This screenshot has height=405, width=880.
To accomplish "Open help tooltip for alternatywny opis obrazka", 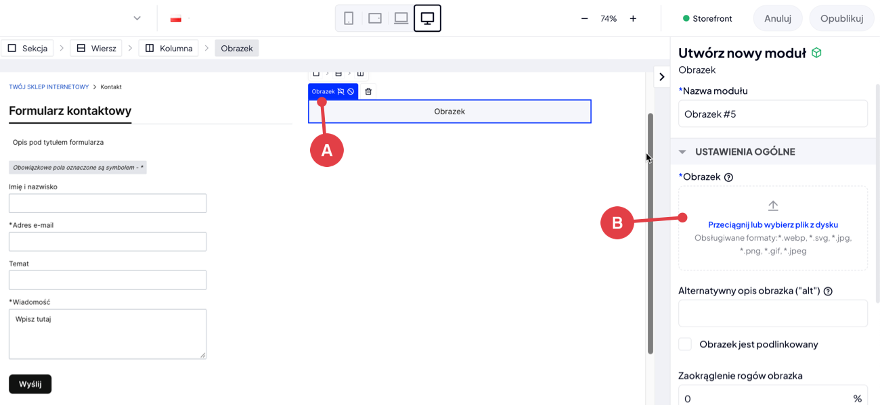I will click(x=827, y=291).
